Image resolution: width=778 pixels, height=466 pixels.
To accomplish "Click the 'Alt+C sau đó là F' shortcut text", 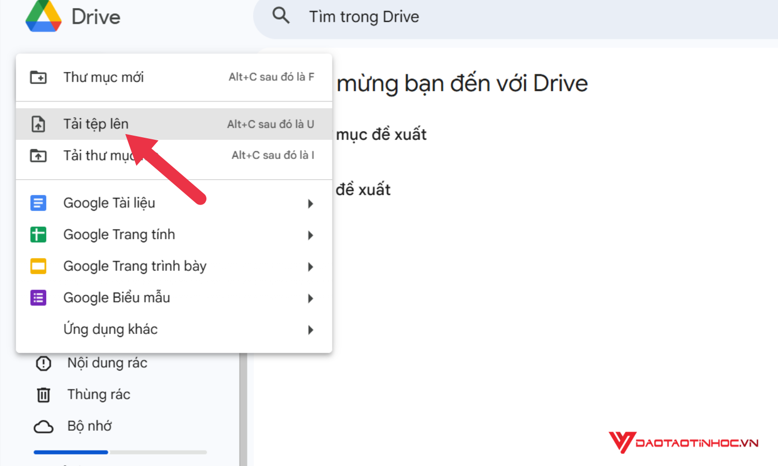I will pyautogui.click(x=271, y=77).
